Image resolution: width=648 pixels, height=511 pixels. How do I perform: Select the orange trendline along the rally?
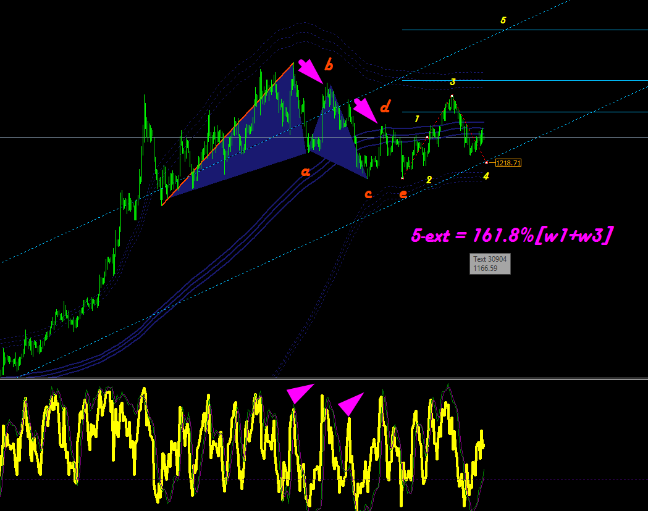click(228, 134)
